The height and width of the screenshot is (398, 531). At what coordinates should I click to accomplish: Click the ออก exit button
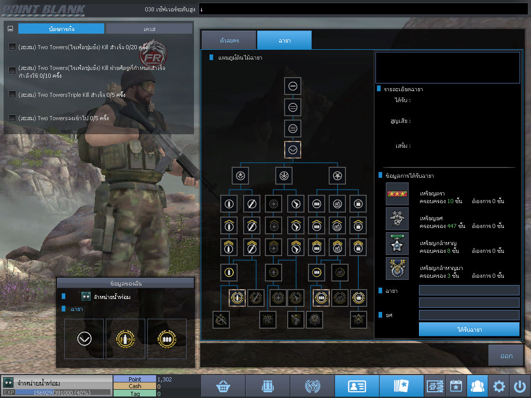pyautogui.click(x=506, y=356)
